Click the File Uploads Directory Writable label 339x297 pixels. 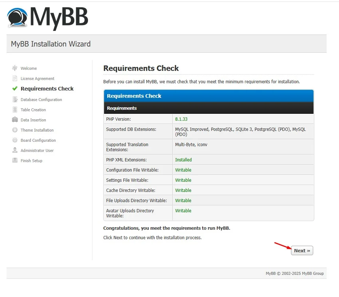[136, 200]
